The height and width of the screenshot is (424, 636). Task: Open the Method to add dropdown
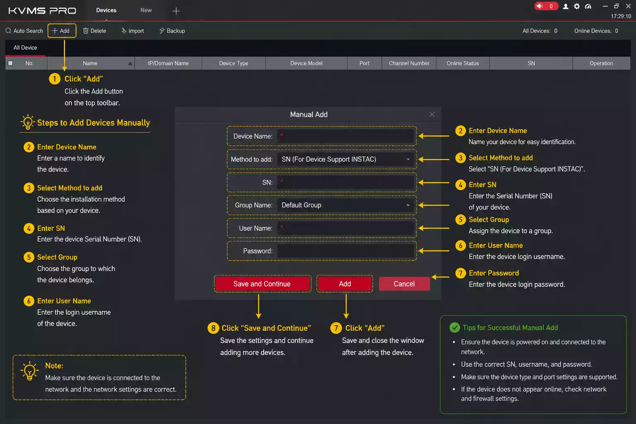(346, 159)
